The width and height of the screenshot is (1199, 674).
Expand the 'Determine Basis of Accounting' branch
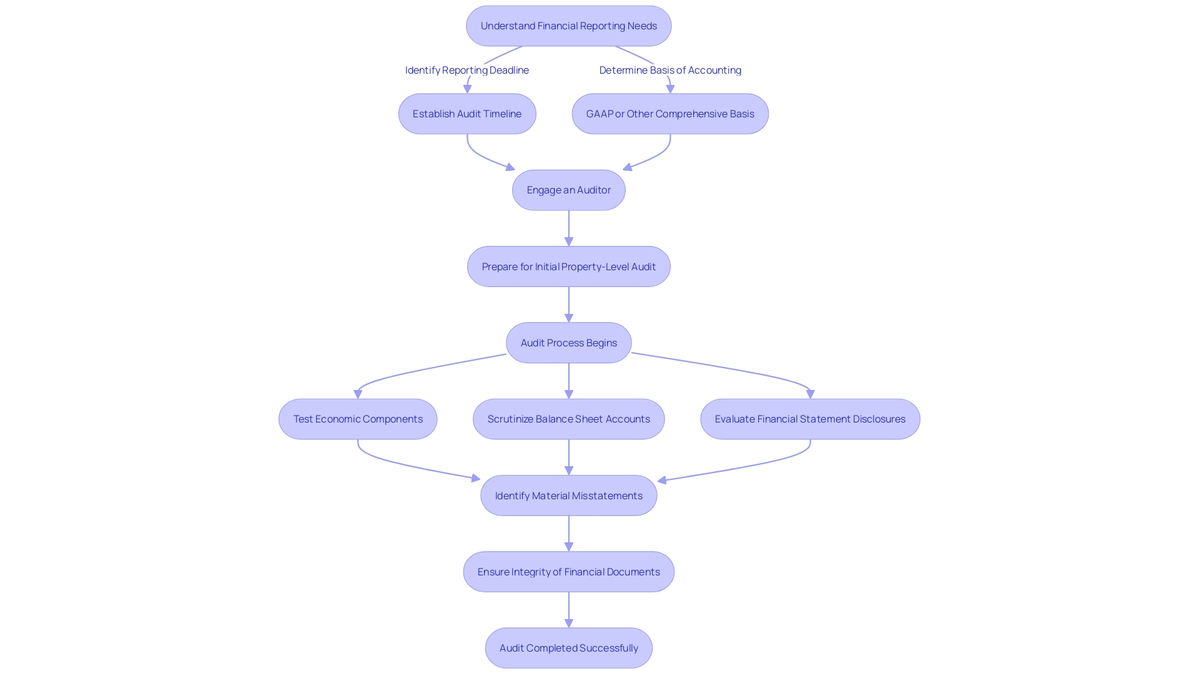(669, 69)
